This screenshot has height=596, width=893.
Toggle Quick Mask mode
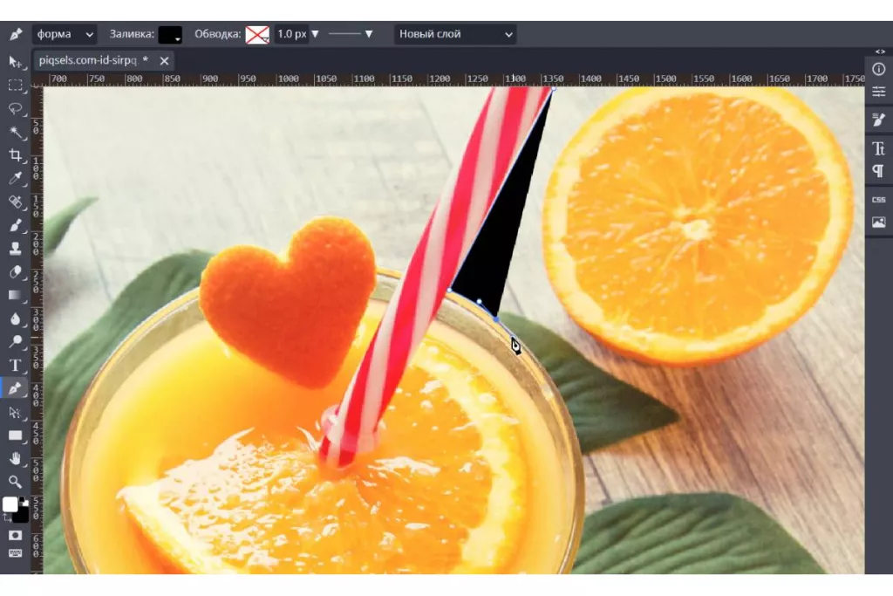15,535
